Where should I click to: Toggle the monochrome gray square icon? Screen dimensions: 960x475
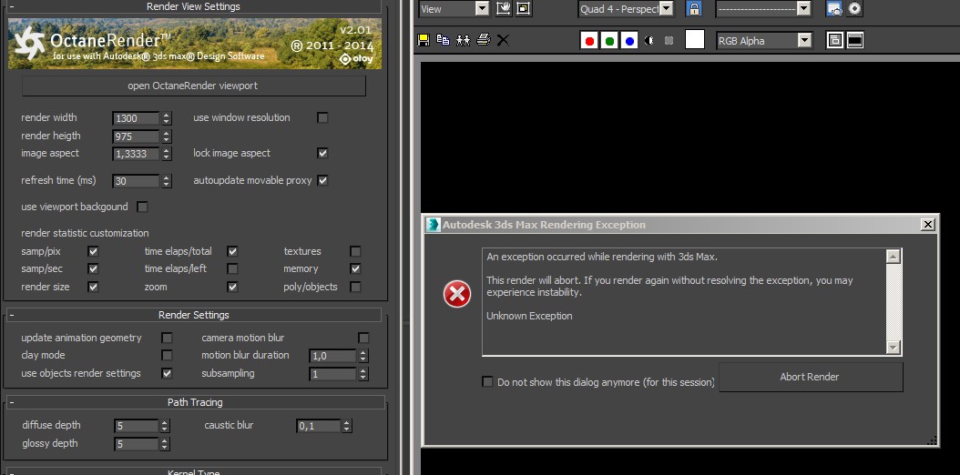tap(669, 40)
